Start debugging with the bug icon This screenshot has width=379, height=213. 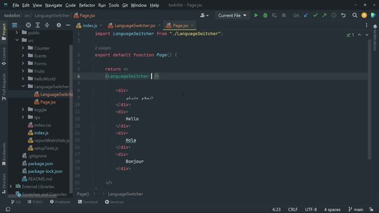[x=265, y=15]
